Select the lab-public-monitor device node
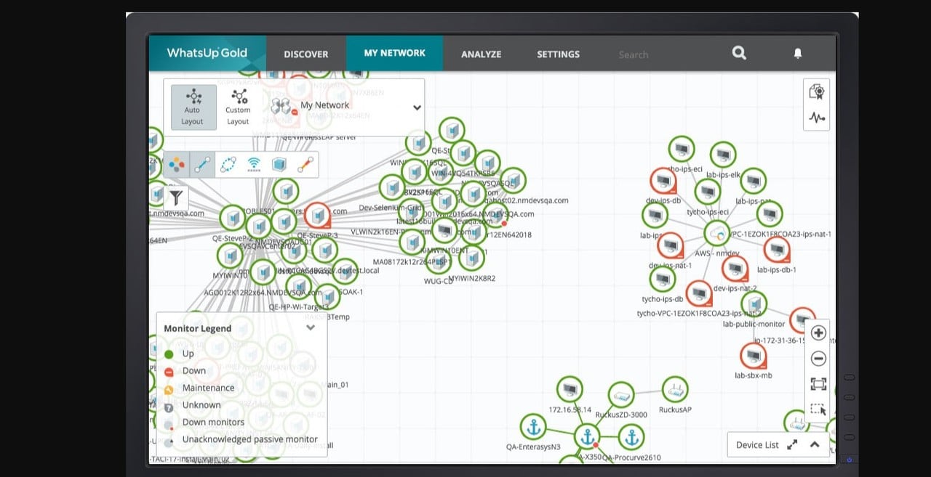The height and width of the screenshot is (477, 931). (x=754, y=304)
